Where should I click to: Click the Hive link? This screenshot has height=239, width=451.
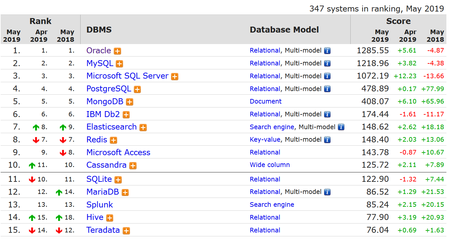coord(95,217)
